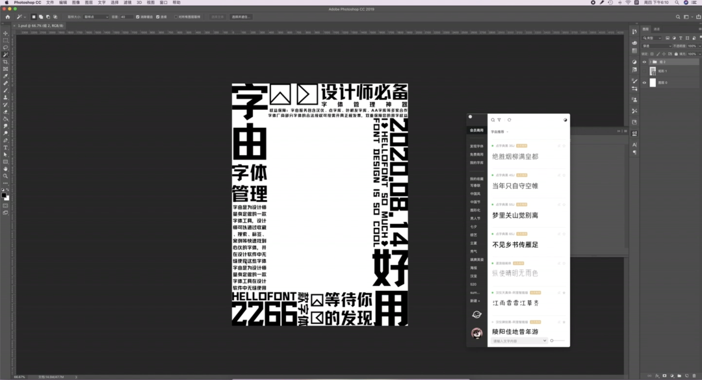Open 发现字体 in font manager sidebar
The height and width of the screenshot is (380, 702).
tap(476, 146)
